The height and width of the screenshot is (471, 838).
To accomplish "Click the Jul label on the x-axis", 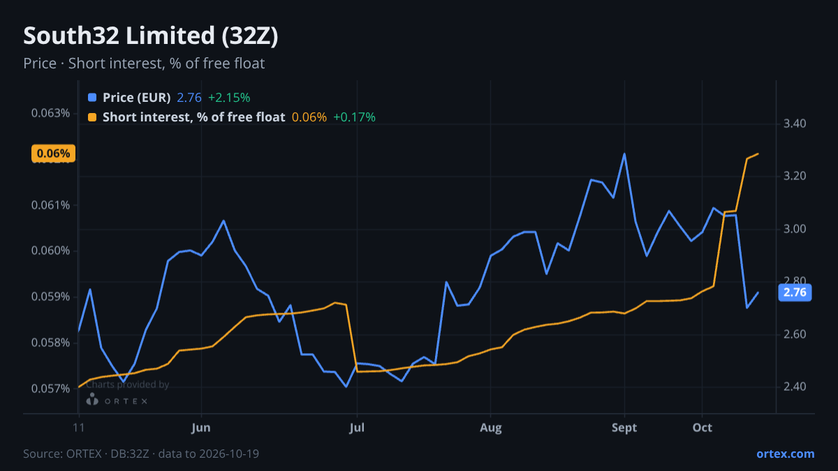I will [357, 428].
